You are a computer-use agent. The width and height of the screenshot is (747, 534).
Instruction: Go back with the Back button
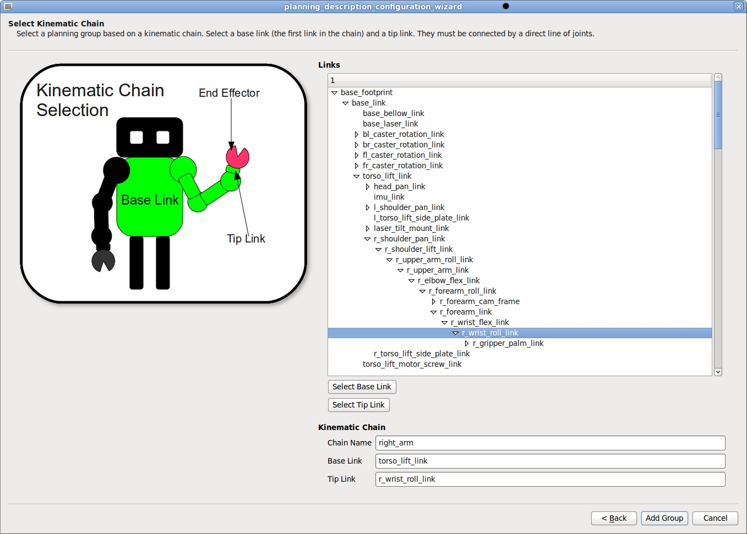click(x=614, y=518)
